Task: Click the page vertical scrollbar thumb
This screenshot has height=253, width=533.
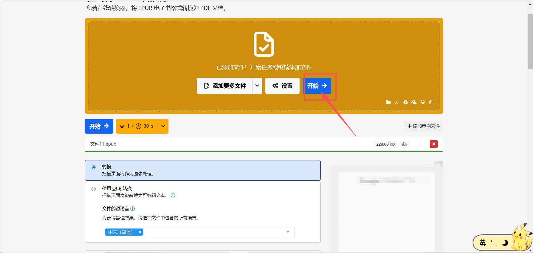Action: 530,41
